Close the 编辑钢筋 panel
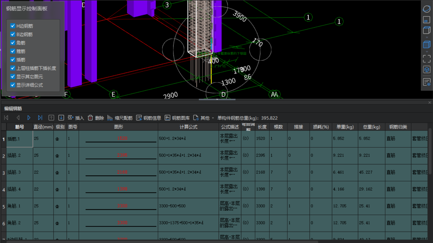The height and width of the screenshot is (243, 433). [x=429, y=103]
